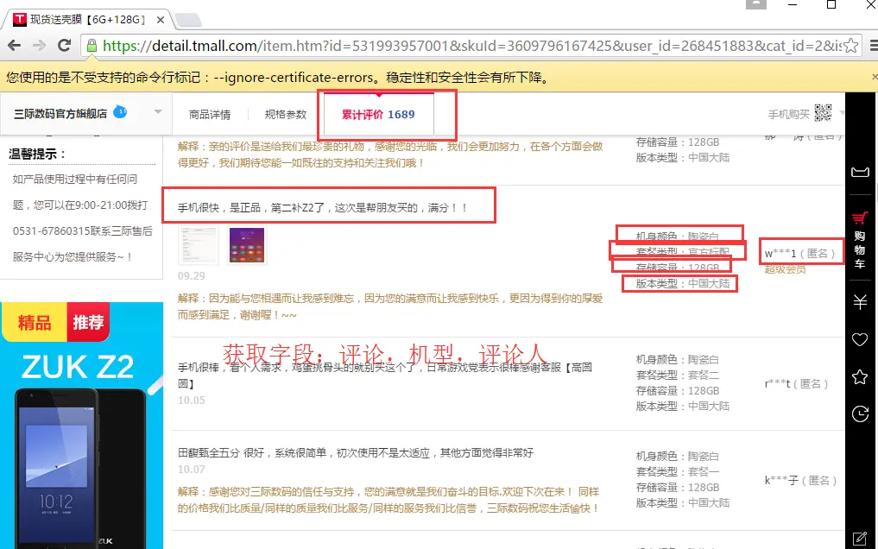878x549 pixels.
Task: Click the green padlock security icon
Action: pos(92,46)
